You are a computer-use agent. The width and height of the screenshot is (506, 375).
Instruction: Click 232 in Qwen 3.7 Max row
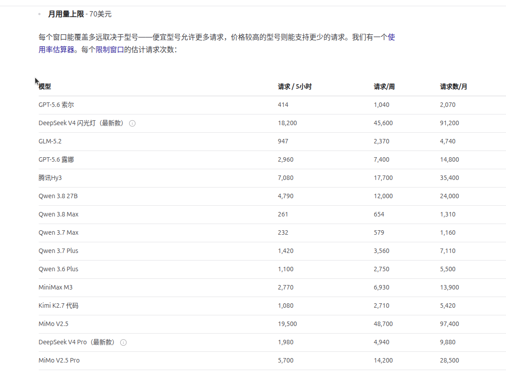pyautogui.click(x=283, y=232)
